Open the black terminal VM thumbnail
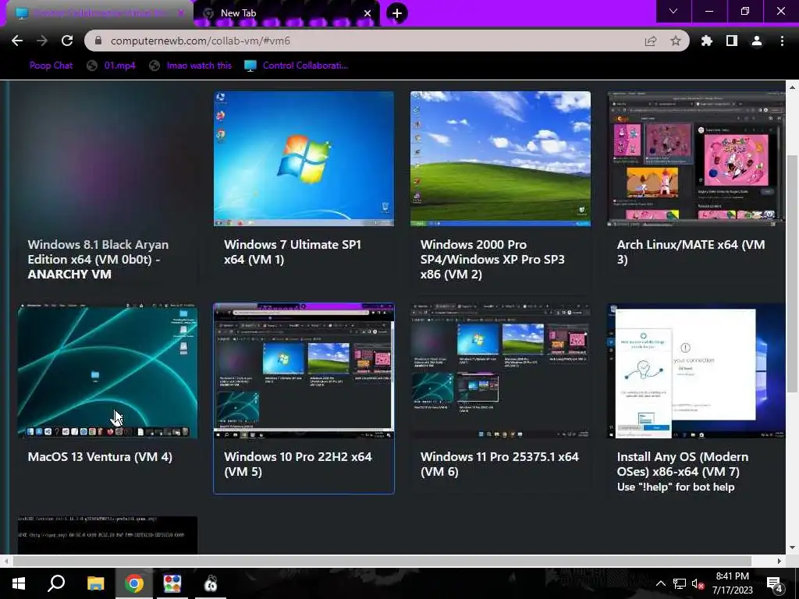 coord(108,535)
